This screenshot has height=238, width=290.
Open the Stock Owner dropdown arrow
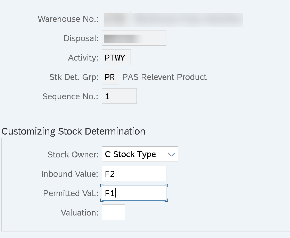point(171,154)
